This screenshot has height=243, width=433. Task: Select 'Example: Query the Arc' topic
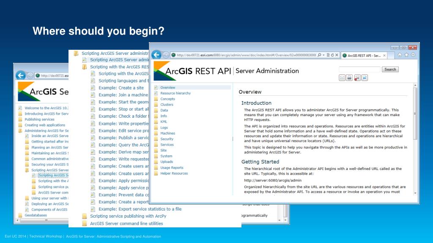[x=124, y=145]
